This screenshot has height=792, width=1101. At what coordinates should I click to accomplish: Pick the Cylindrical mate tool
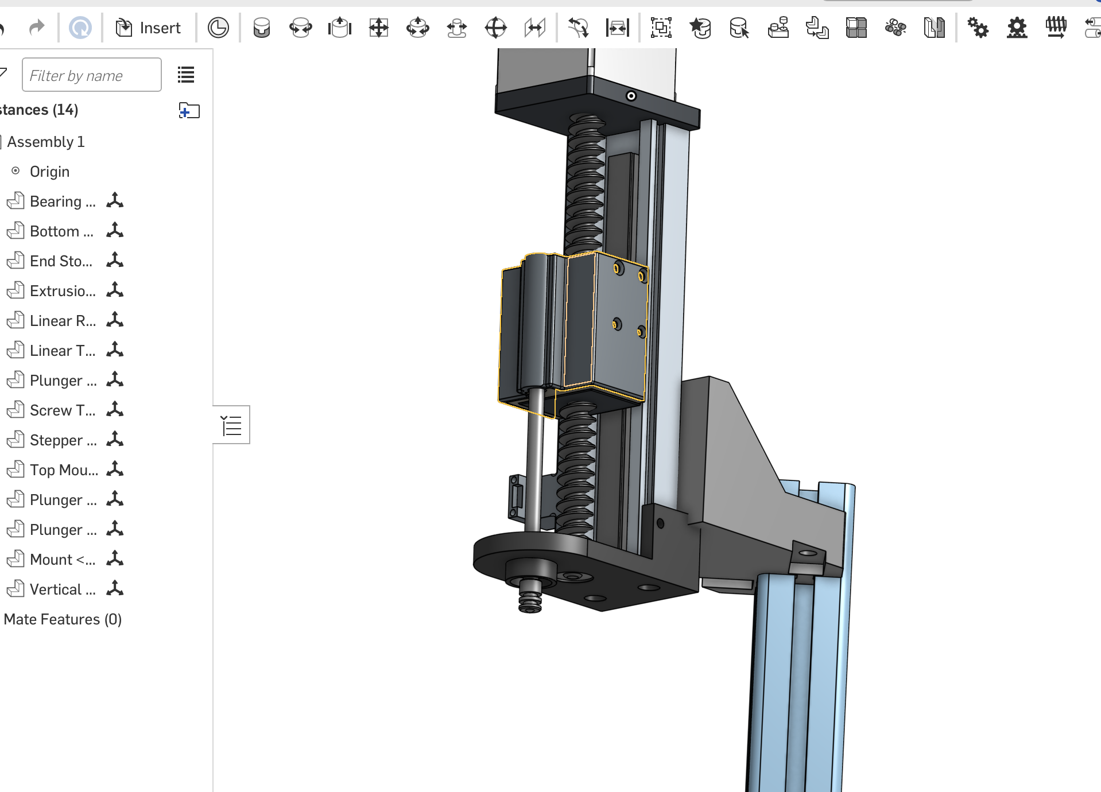tap(417, 28)
